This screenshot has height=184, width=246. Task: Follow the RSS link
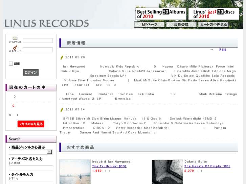223,50
